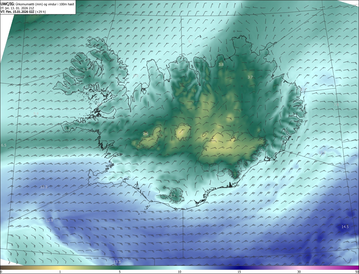Click the map value label 6.5
359x274 pixels.
(x=4, y=145)
